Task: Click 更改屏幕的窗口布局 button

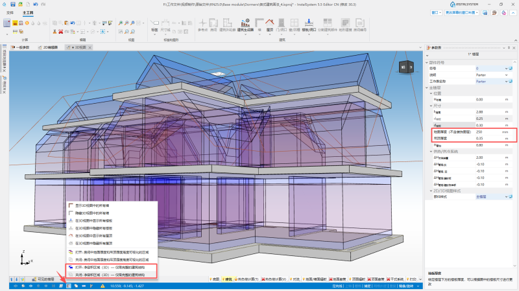Action: point(462,12)
